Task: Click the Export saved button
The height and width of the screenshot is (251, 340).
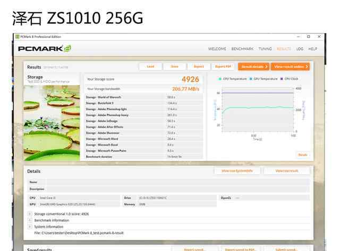Action: coord(194,249)
